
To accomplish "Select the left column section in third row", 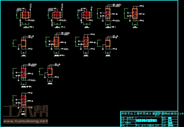I will 23,73.
